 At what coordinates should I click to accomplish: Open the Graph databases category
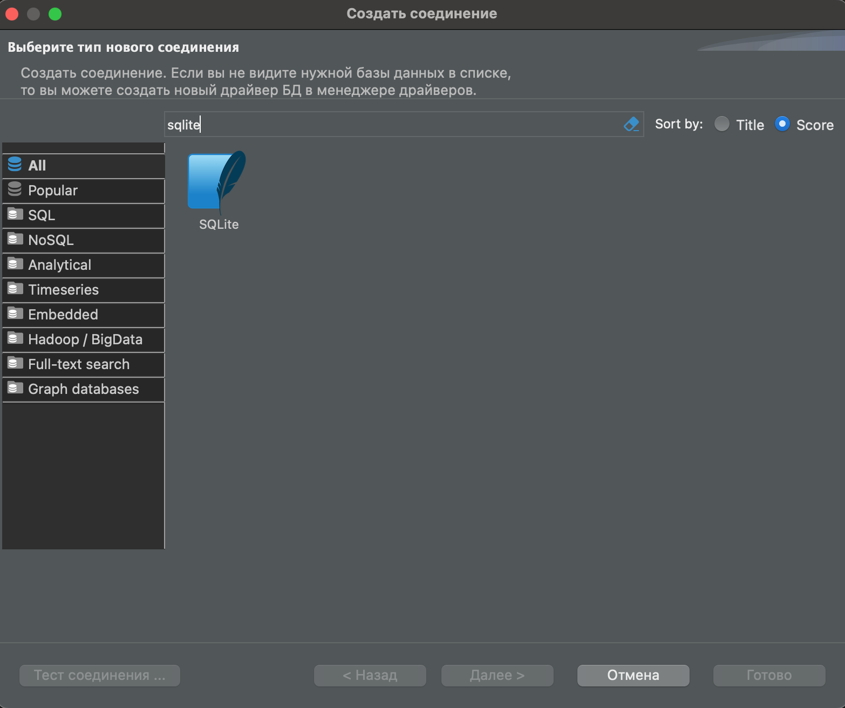click(83, 389)
